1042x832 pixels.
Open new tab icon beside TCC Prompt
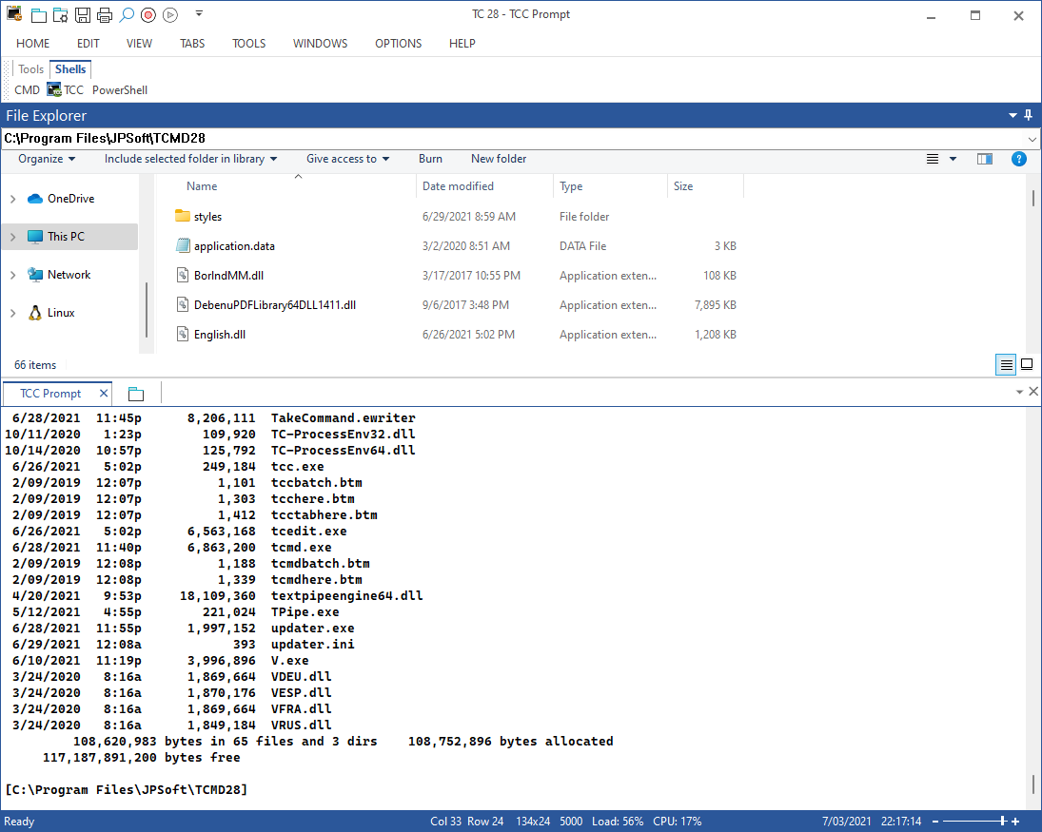pyautogui.click(x=135, y=394)
